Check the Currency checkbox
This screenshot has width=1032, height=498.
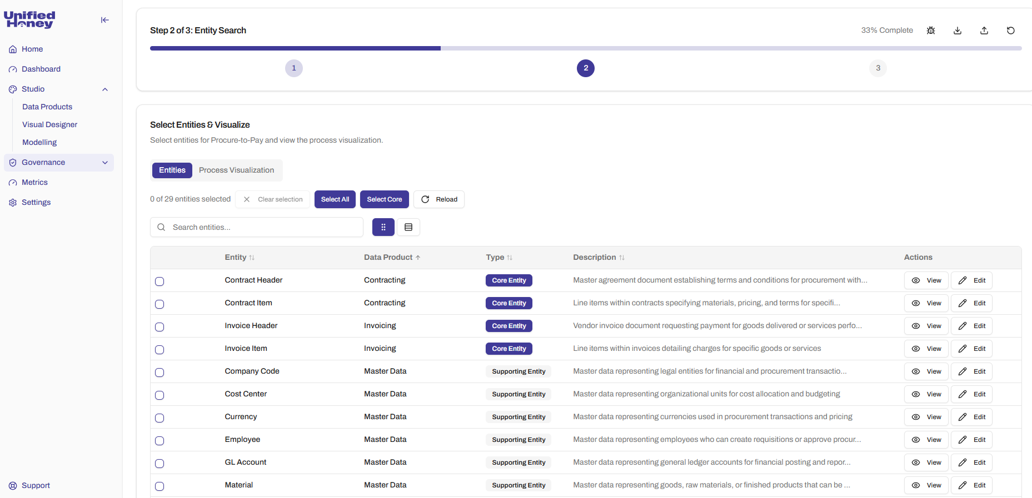click(x=159, y=418)
